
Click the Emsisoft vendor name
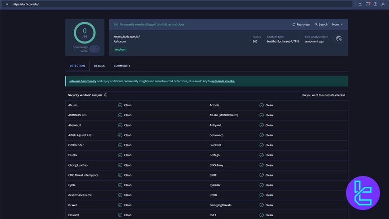pyautogui.click(x=74, y=215)
